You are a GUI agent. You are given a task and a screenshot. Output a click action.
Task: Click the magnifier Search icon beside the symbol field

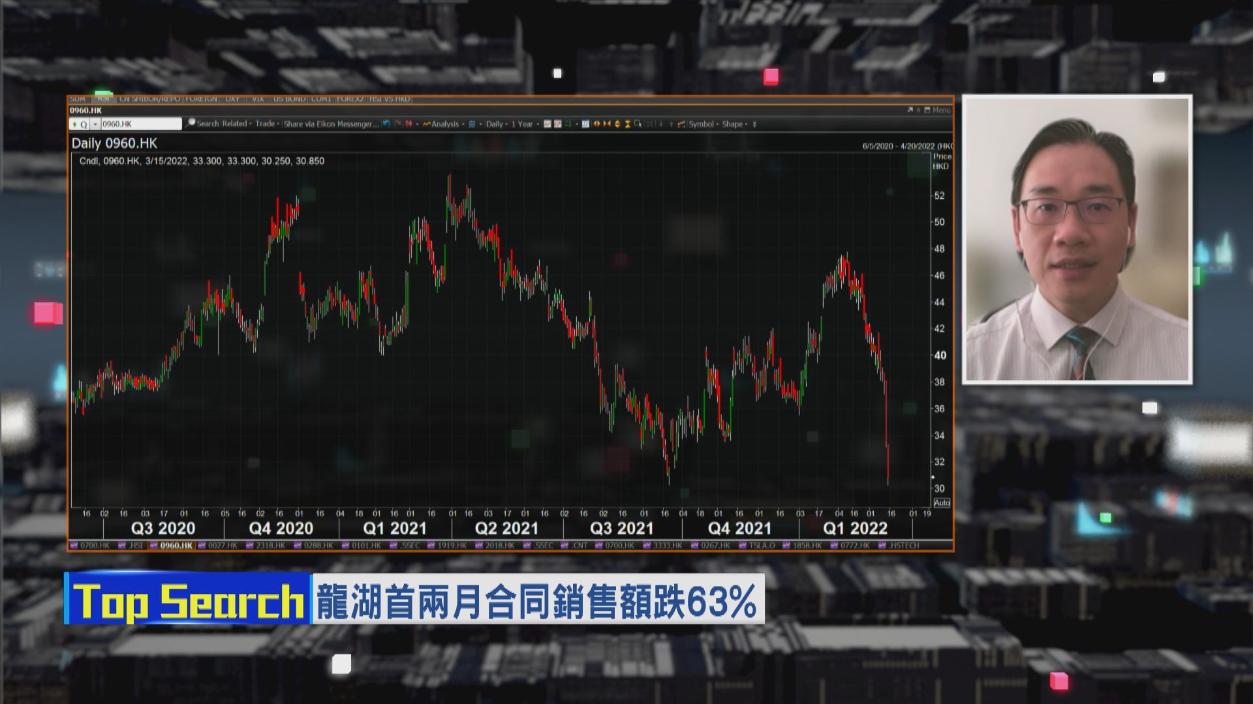[x=189, y=123]
